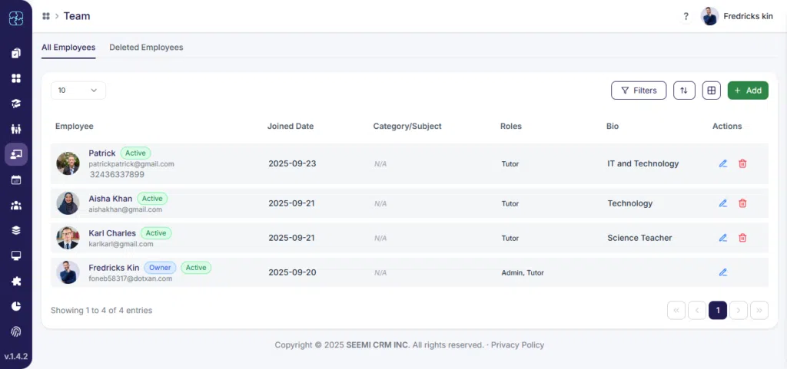Viewport: 787px width, 369px height.
Task: Delete Aisha Khan's employee record
Action: click(742, 203)
